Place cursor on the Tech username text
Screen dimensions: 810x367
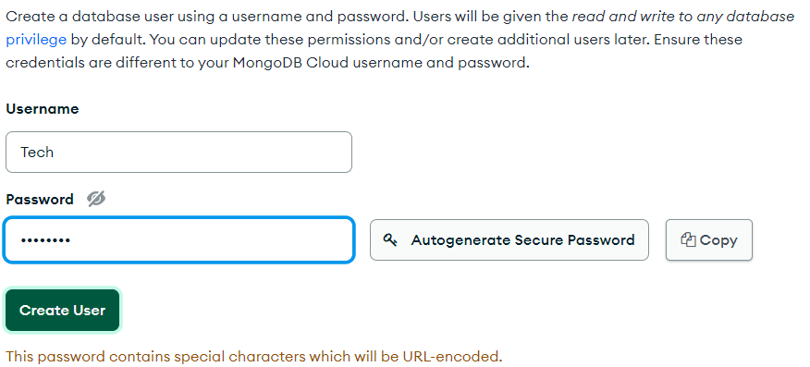click(x=37, y=153)
